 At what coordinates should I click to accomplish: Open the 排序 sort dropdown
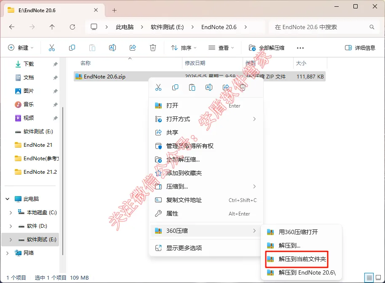184,48
